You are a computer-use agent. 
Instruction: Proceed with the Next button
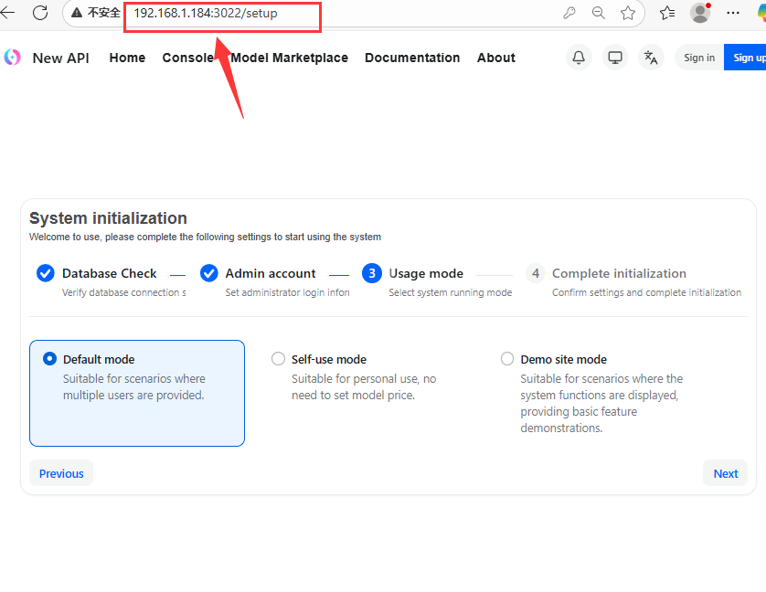tap(726, 473)
